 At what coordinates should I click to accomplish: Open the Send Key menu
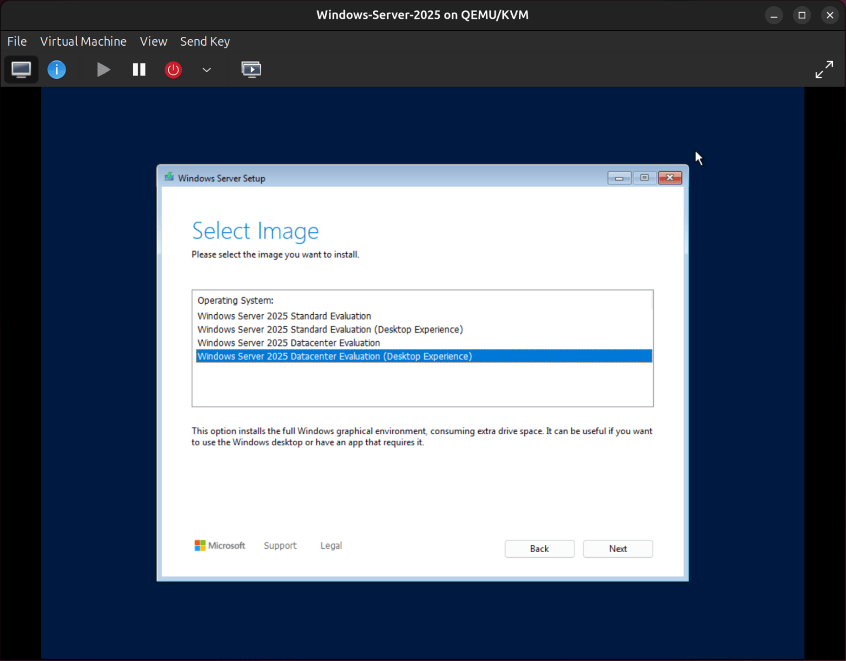pyautogui.click(x=205, y=41)
